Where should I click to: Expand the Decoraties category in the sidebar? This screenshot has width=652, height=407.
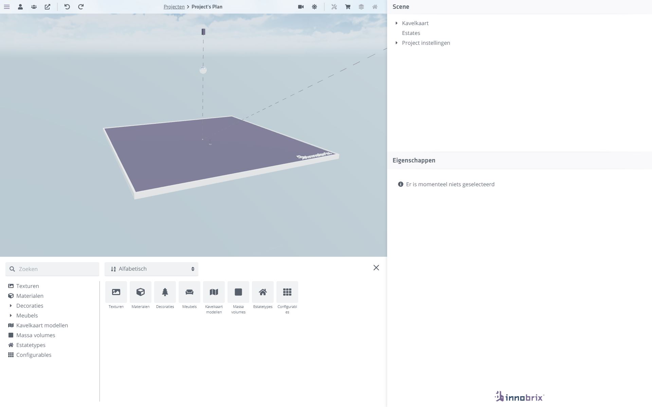pos(11,306)
